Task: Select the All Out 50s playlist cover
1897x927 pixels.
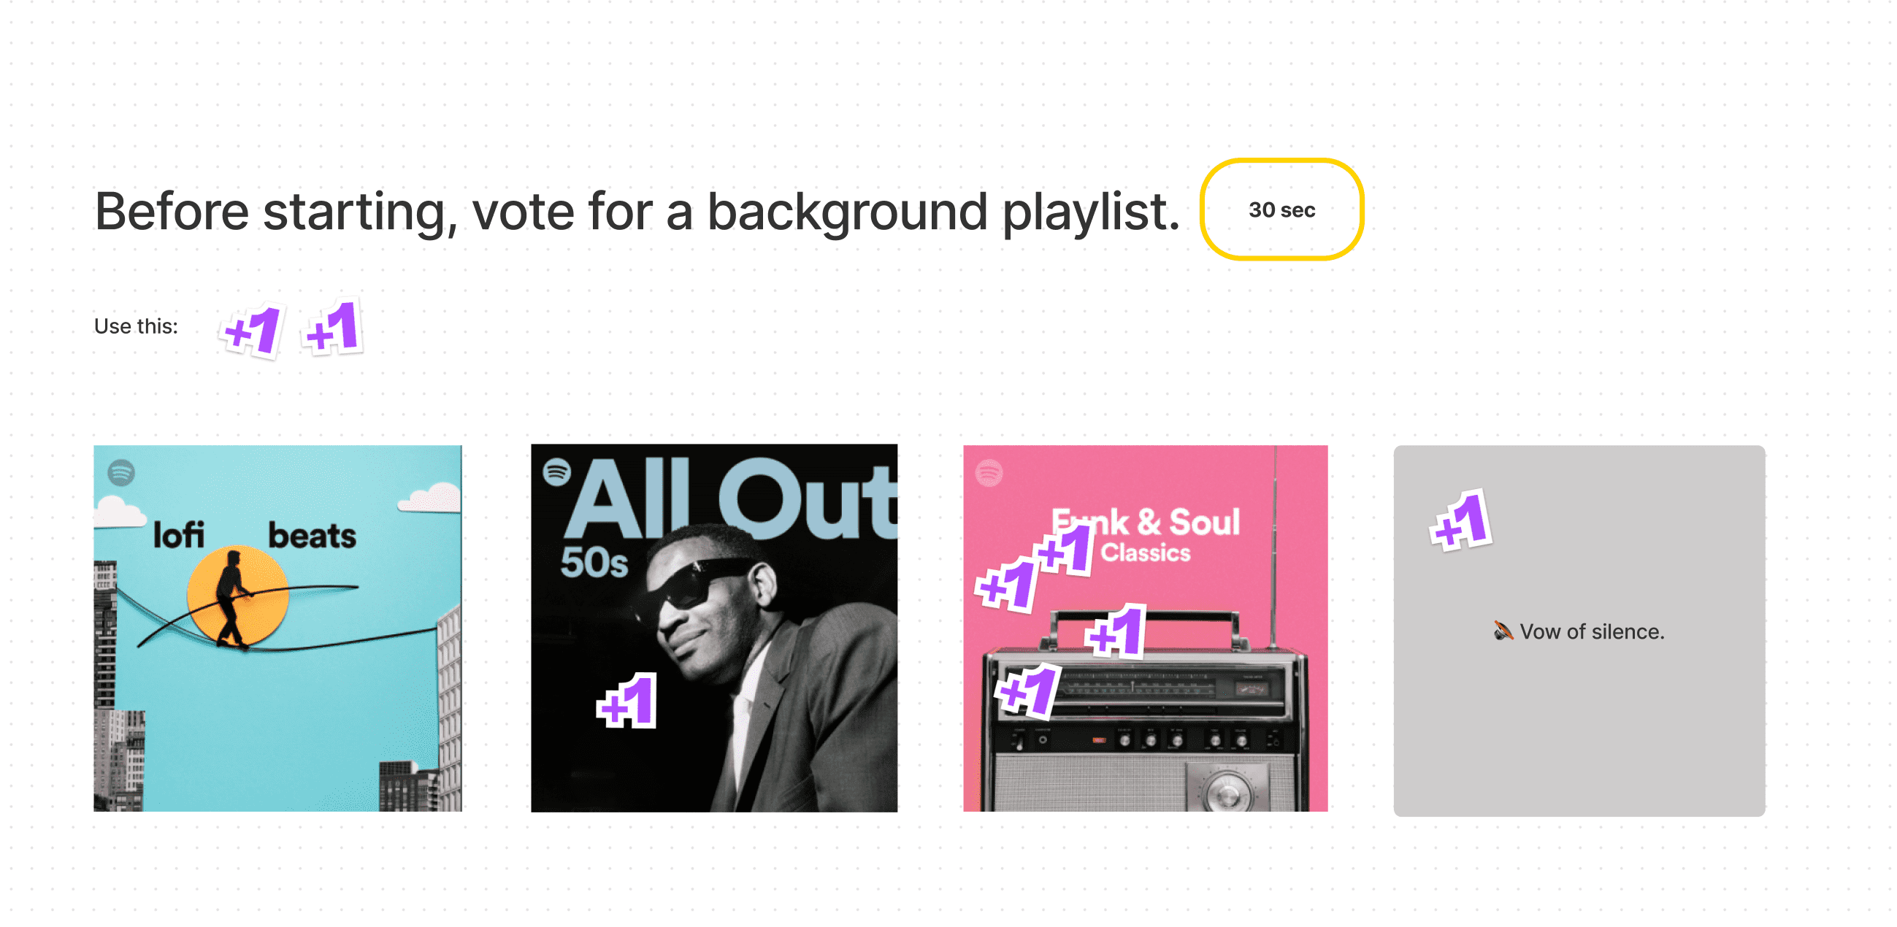Action: click(x=714, y=628)
